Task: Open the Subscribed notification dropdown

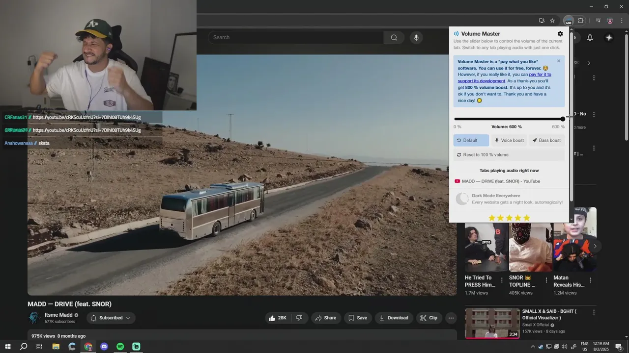Action: point(111,318)
